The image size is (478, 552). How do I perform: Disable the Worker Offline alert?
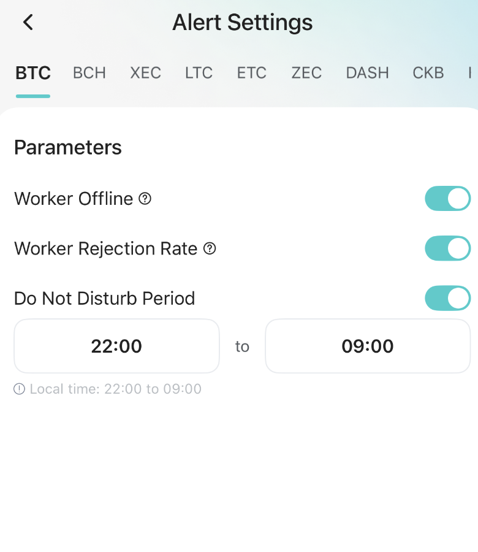(447, 199)
